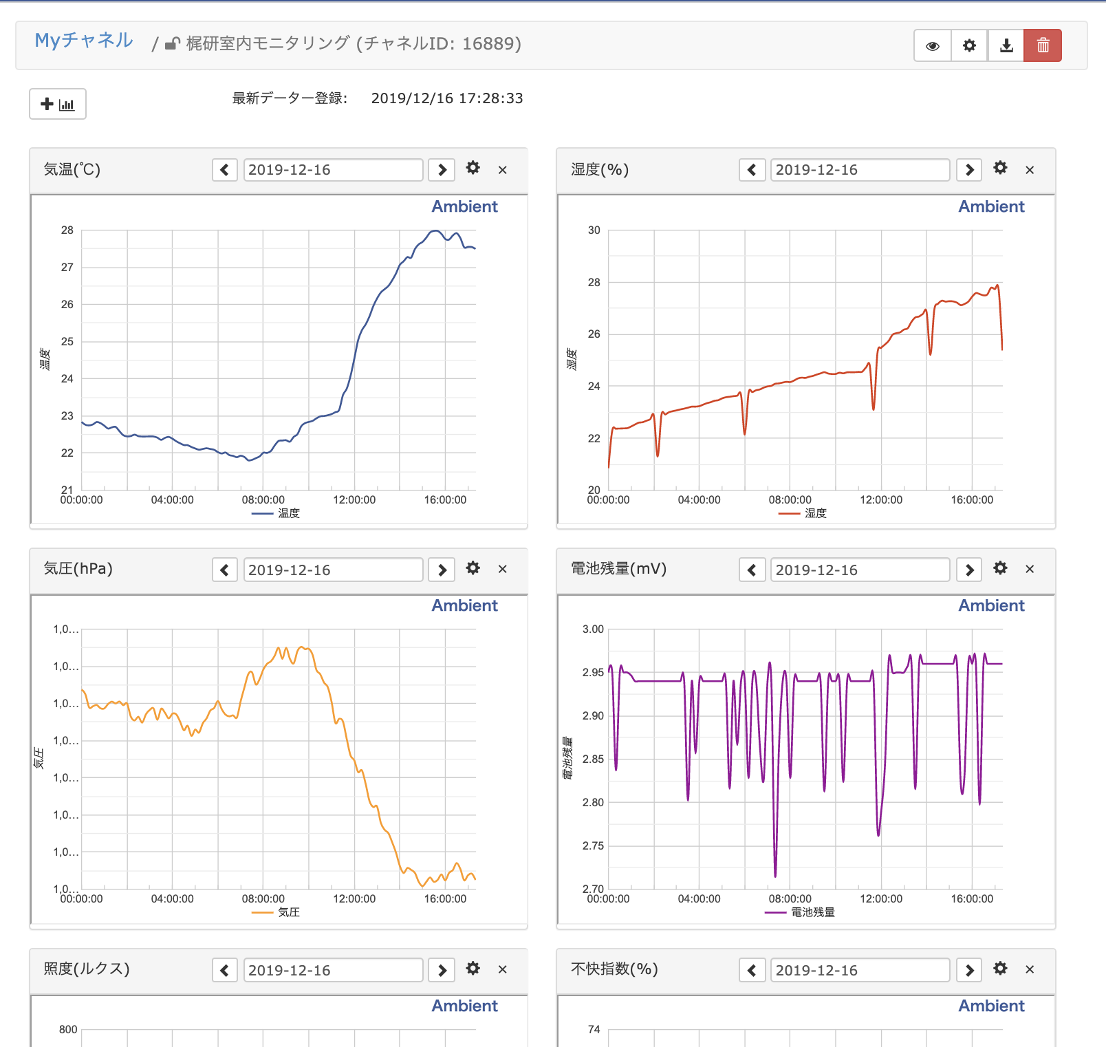Open settings gear of 電池残量 chart
Viewport: 1106px width, 1047px height.
pos(1000,568)
